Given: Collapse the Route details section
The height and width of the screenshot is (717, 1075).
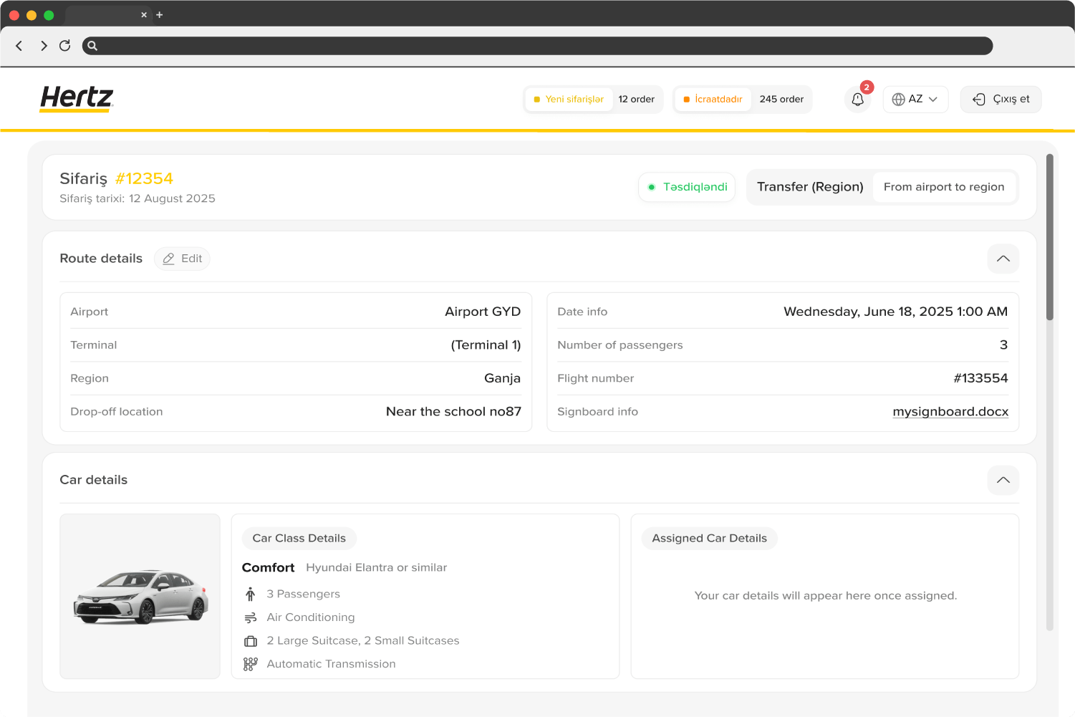Looking at the screenshot, I should 1003,259.
